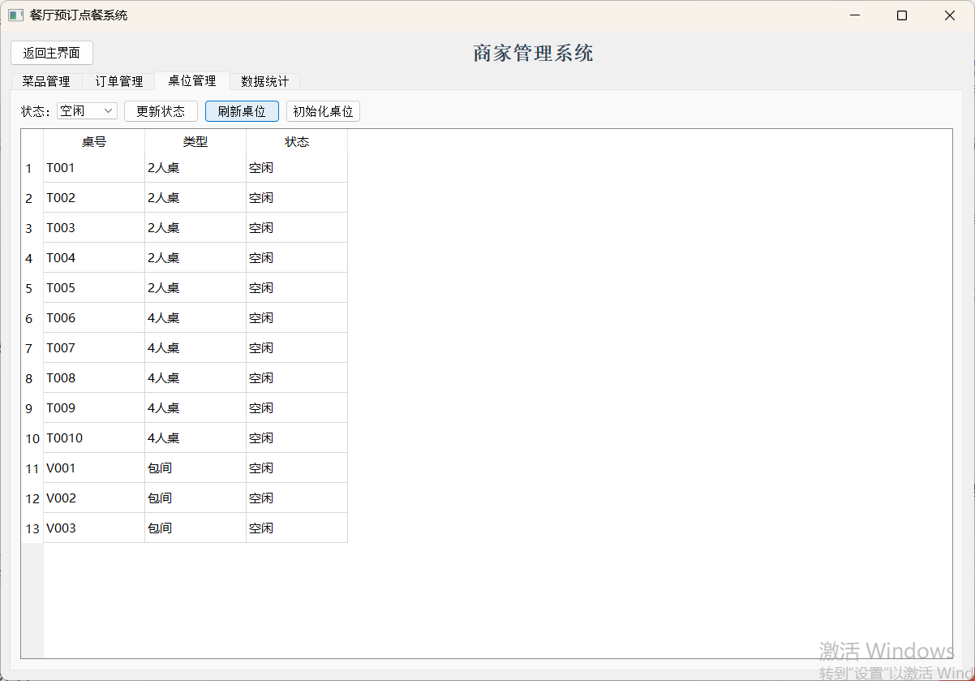Select the T005 table cell
Image resolution: width=975 pixels, height=681 pixels.
tap(94, 288)
